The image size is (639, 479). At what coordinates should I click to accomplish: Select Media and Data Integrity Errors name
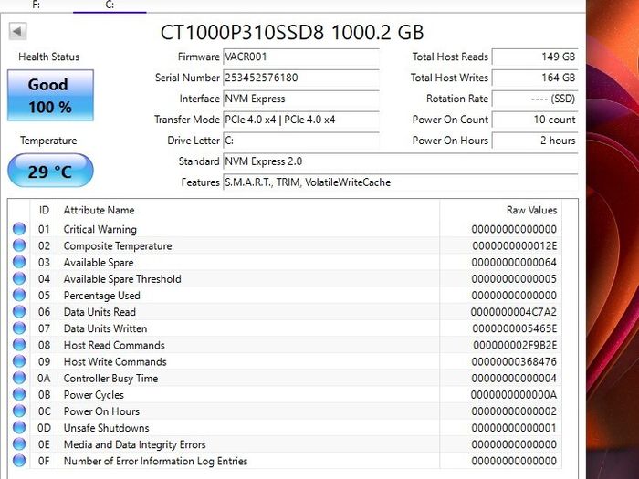[135, 445]
